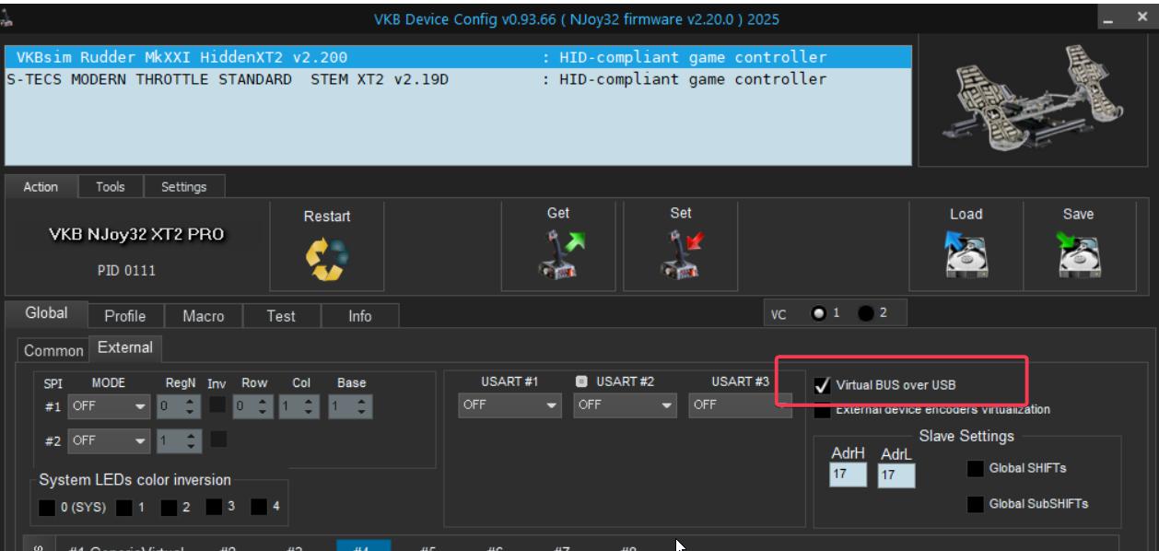This screenshot has height=551, width=1159.
Task: Select S-TECS MODERN THROTTLE STANDARD device row
Action: tap(459, 79)
